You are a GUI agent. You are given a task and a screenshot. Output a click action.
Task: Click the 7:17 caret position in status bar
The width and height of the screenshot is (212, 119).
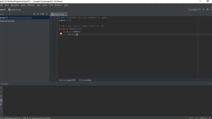click(x=191, y=118)
